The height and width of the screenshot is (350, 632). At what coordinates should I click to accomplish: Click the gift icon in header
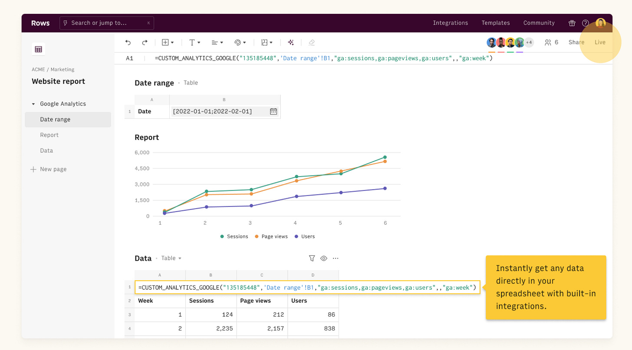coord(572,23)
